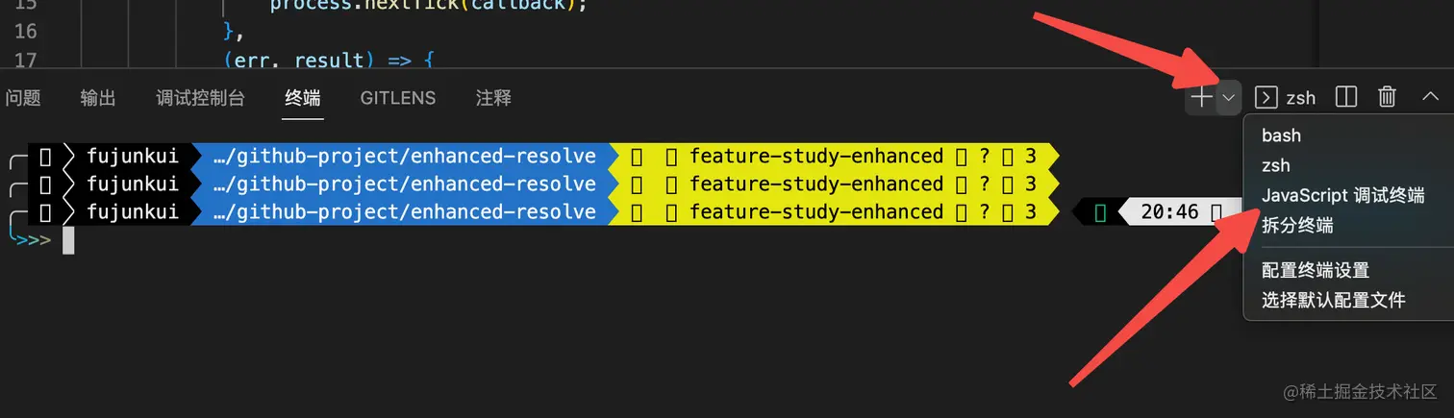Viewport: 1454px width, 418px height.
Task: Click line number 16 in editor gutter
Action: click(x=26, y=32)
